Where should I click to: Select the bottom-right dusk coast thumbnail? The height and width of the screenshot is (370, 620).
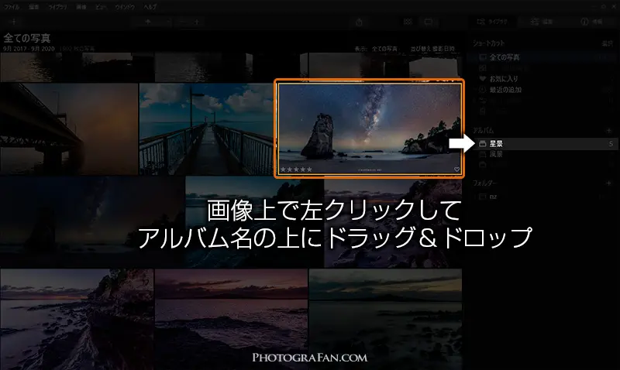point(385,319)
